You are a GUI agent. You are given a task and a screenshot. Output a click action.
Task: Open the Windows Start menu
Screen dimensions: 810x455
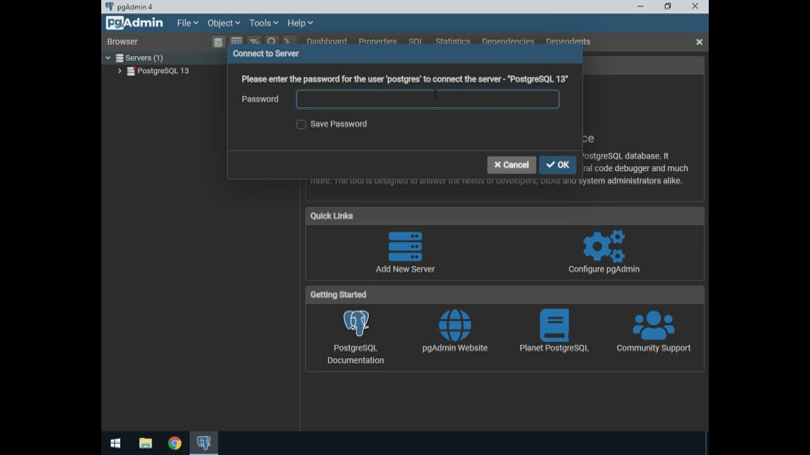116,444
